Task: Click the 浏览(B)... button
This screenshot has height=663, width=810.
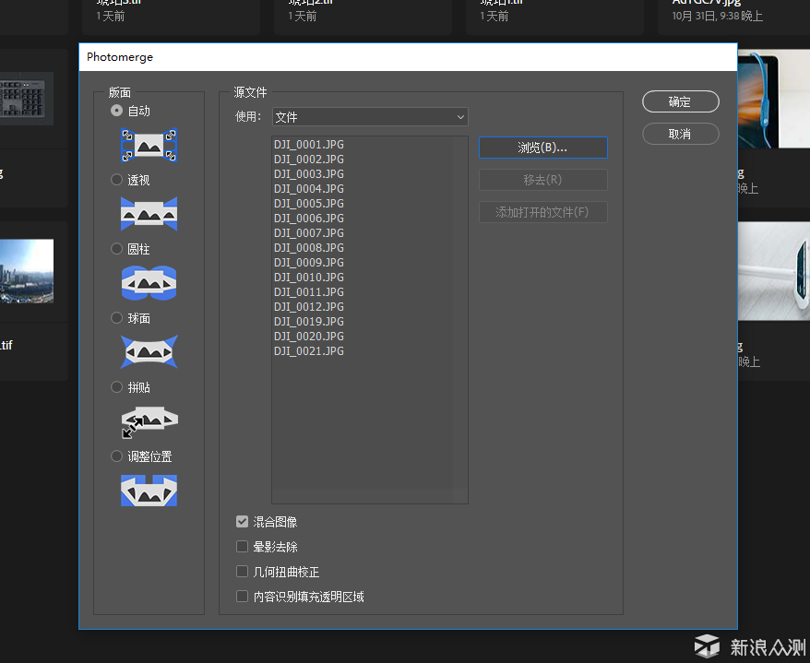Action: pos(542,148)
